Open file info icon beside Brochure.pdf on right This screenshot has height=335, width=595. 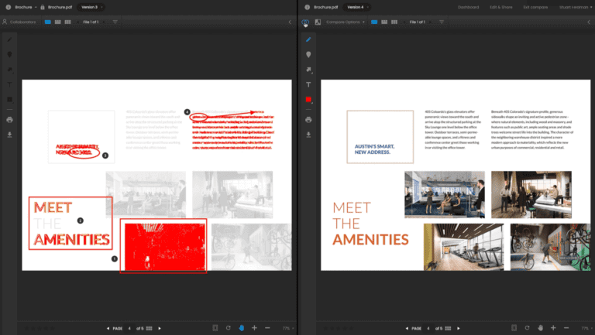(306, 7)
